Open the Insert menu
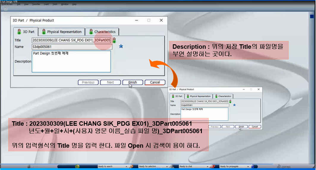Viewport: 316px width, 170px height. coord(46,4)
